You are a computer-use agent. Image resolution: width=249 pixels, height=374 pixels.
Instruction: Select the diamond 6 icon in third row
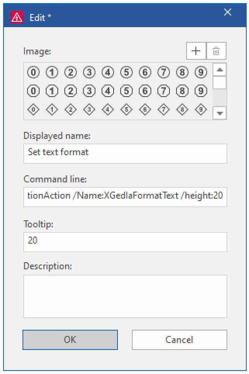pyautogui.click(x=145, y=109)
